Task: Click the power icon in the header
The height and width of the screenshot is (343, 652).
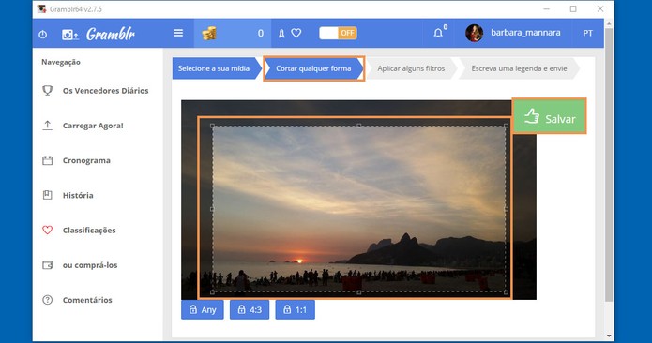Action: (43, 34)
